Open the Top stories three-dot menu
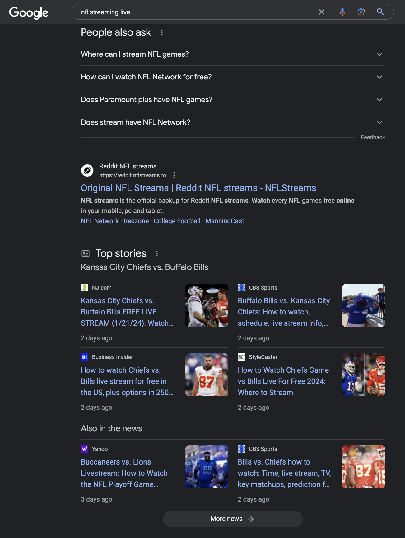This screenshot has height=538, width=405. tap(157, 254)
